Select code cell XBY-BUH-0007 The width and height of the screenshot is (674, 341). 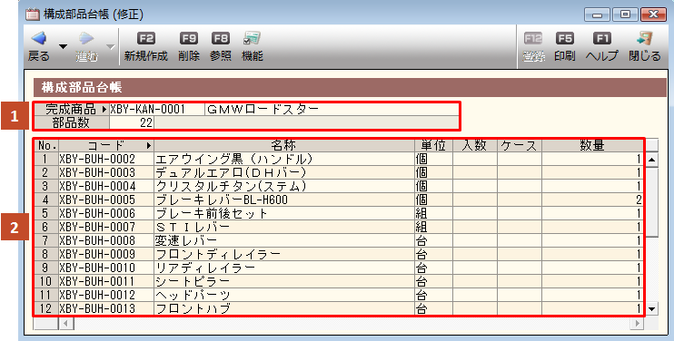pyautogui.click(x=106, y=227)
